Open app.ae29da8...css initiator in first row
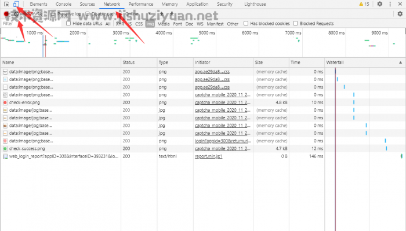Image resolution: width=406 pixels, height=231 pixels. (x=212, y=72)
